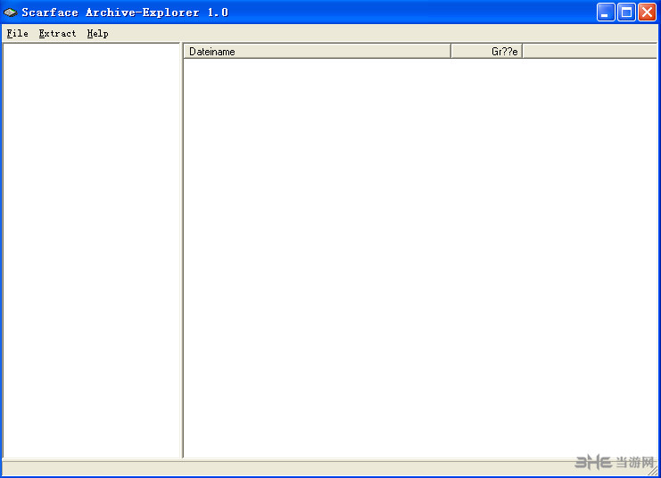The width and height of the screenshot is (661, 478).
Task: Click the window title text in the title bar
Action: (125, 12)
